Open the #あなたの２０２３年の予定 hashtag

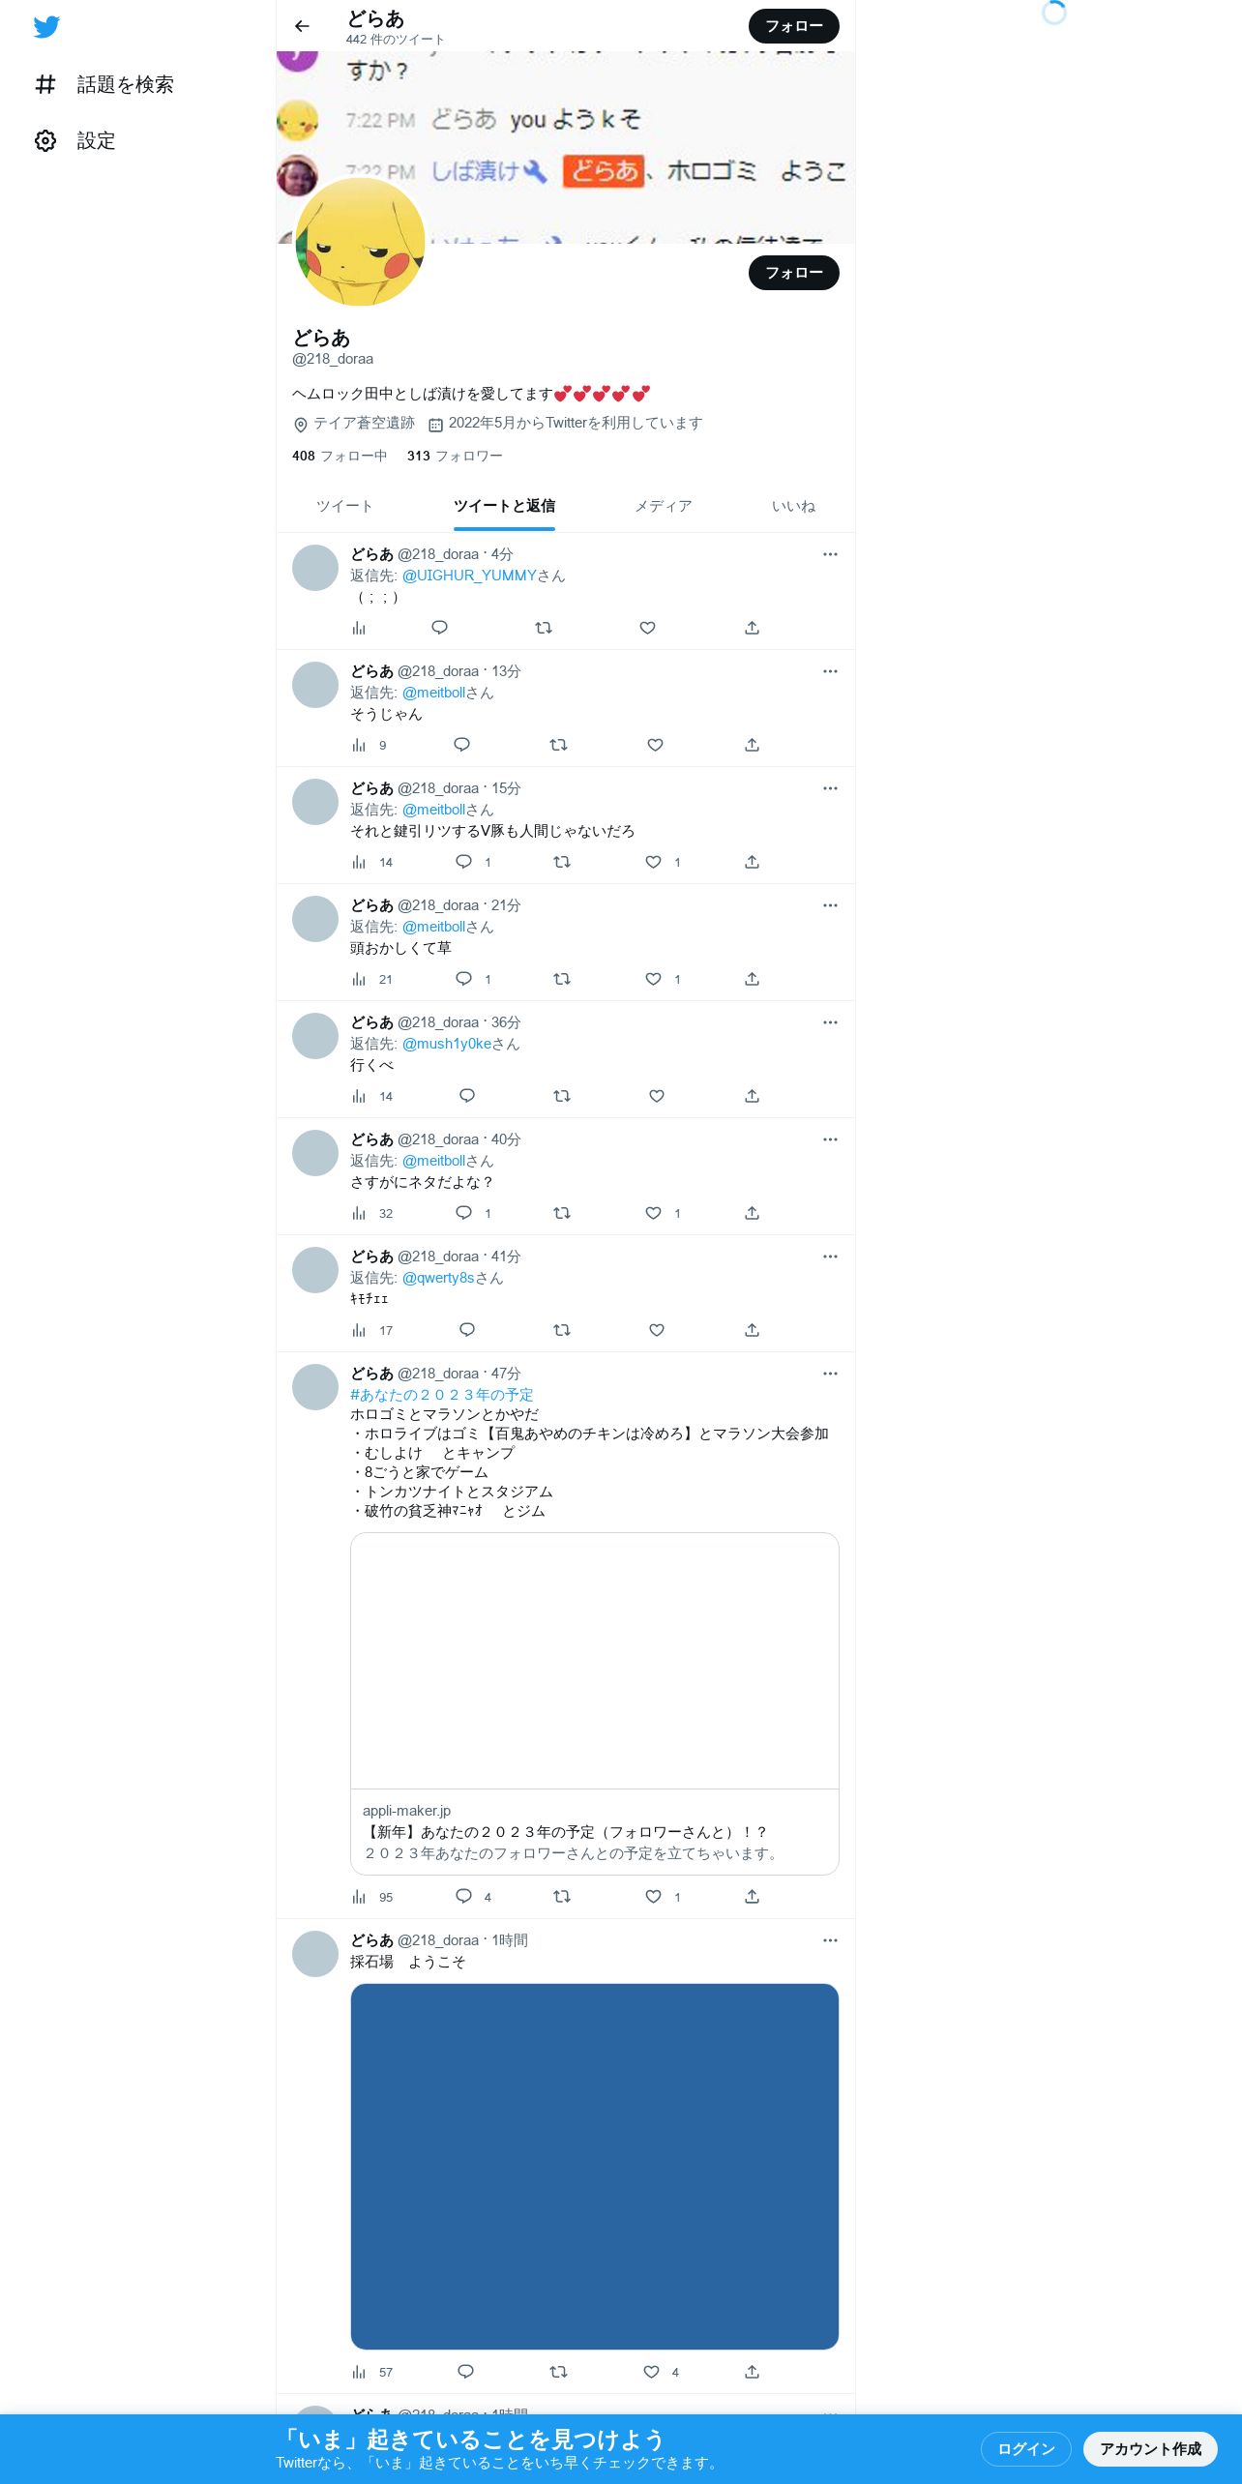(442, 1395)
